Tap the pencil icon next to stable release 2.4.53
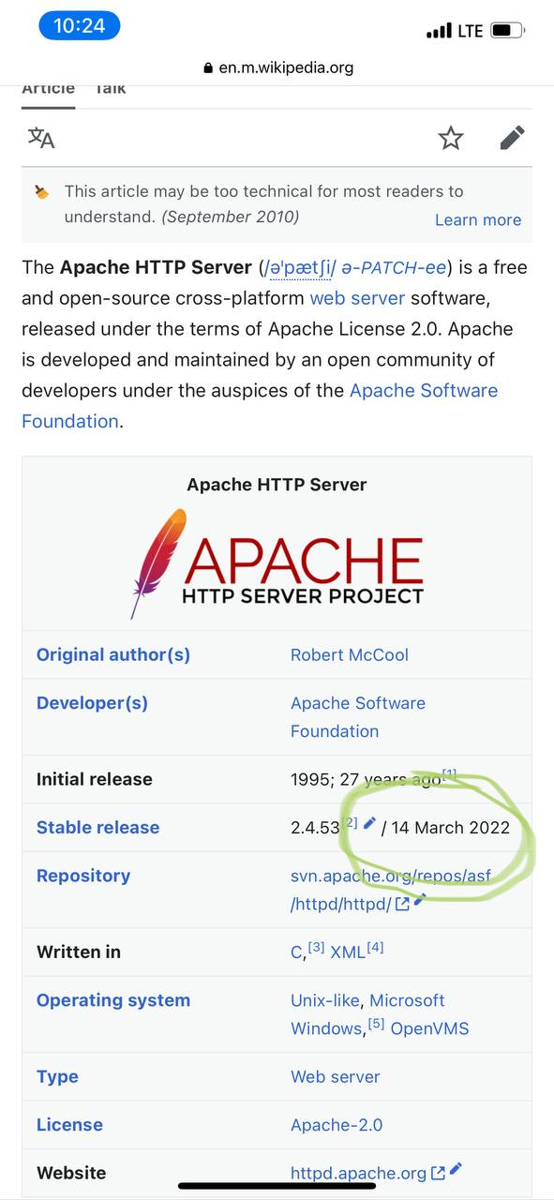Screen dimensions: 554x1200 tap(369, 823)
